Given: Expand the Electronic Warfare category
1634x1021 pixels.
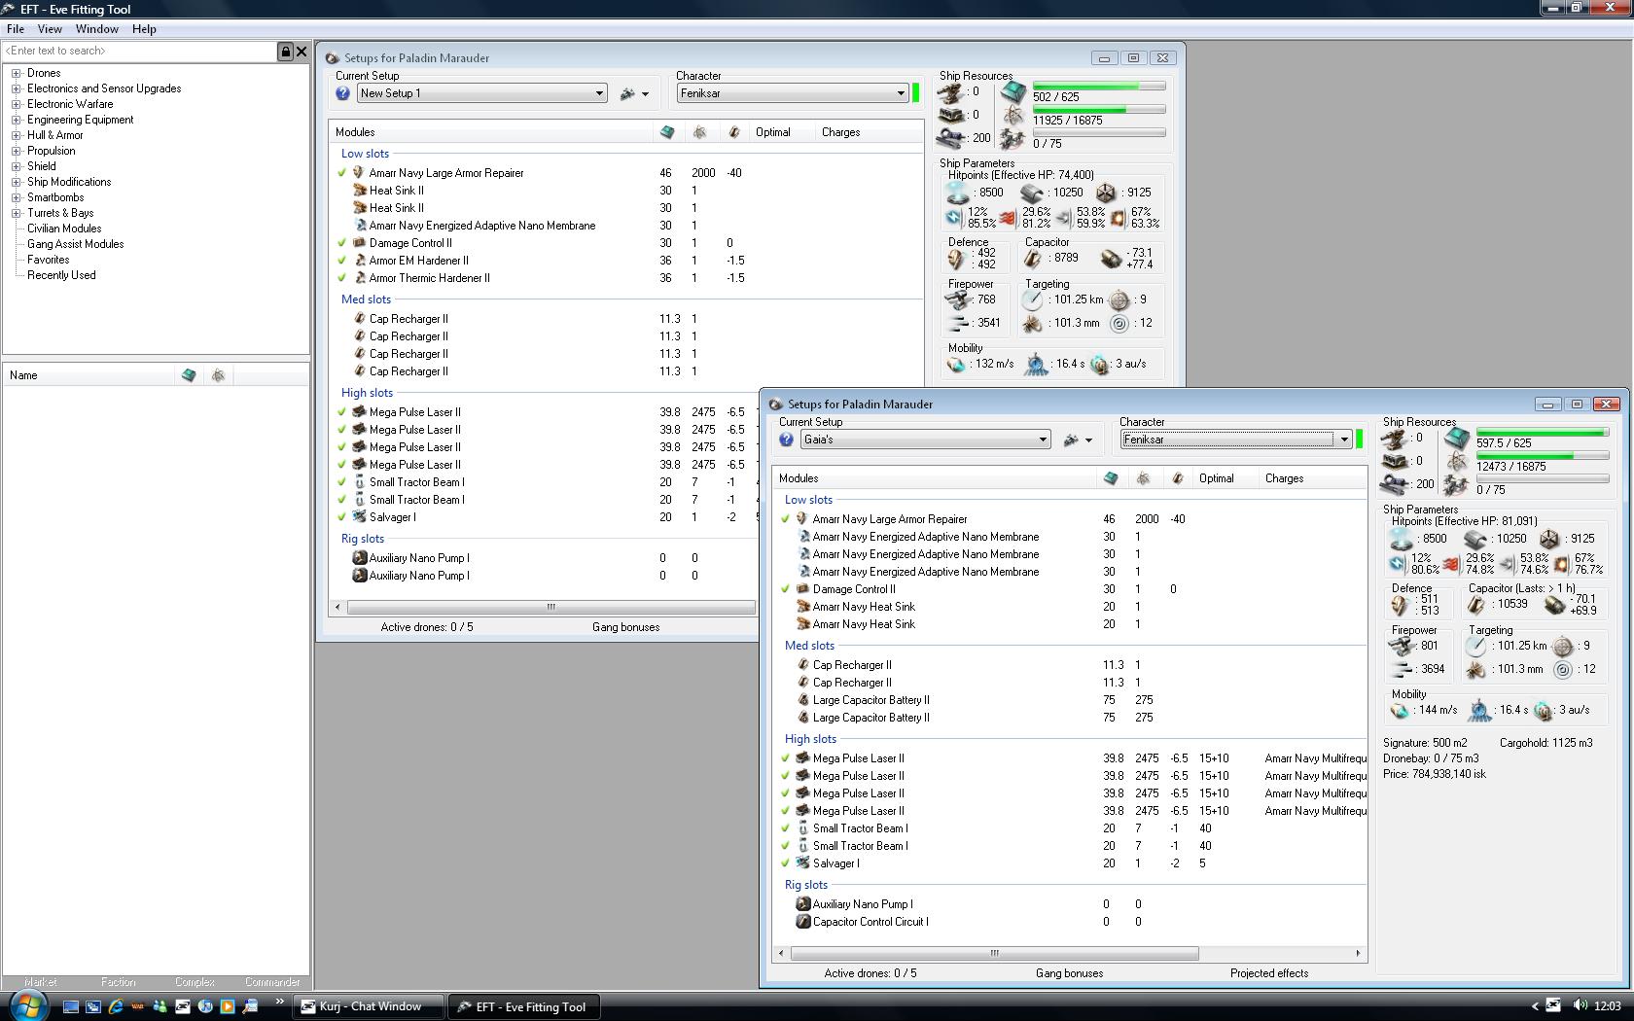Looking at the screenshot, I should click(16, 104).
